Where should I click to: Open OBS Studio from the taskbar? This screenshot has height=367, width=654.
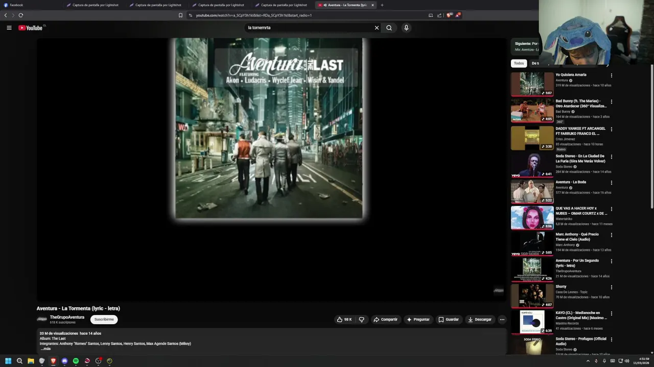(98, 361)
